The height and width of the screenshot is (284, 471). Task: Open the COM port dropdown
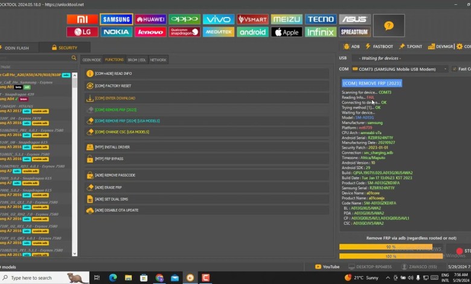tap(400, 69)
